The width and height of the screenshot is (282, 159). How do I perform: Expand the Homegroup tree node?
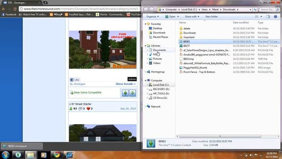point(145,72)
